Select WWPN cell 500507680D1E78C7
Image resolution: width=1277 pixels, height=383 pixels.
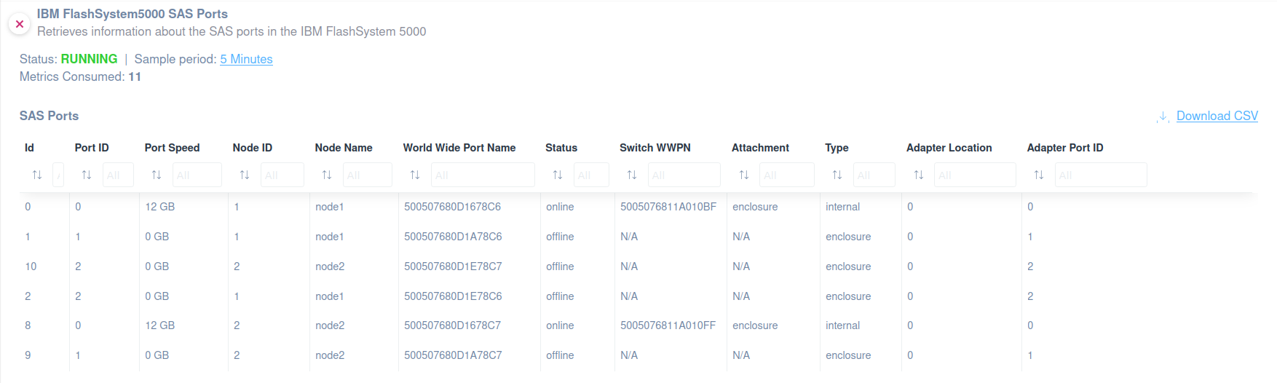(x=453, y=266)
